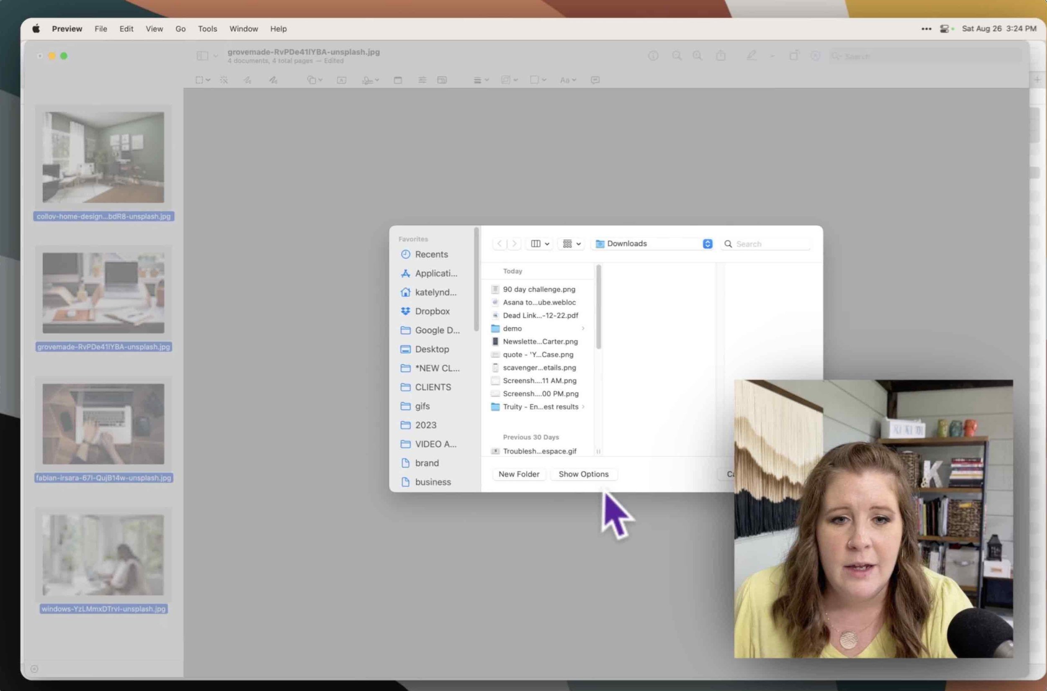Screen dimensions: 1047x691
Task: Click the Inspector info icon
Action: pyautogui.click(x=653, y=56)
